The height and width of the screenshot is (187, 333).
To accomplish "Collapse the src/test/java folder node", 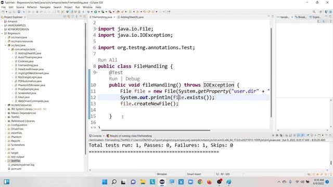I will [x=6, y=45].
